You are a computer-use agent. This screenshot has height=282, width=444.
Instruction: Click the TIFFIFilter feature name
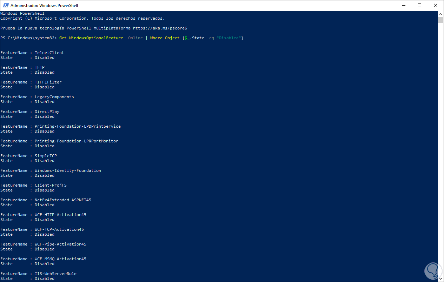pos(48,82)
